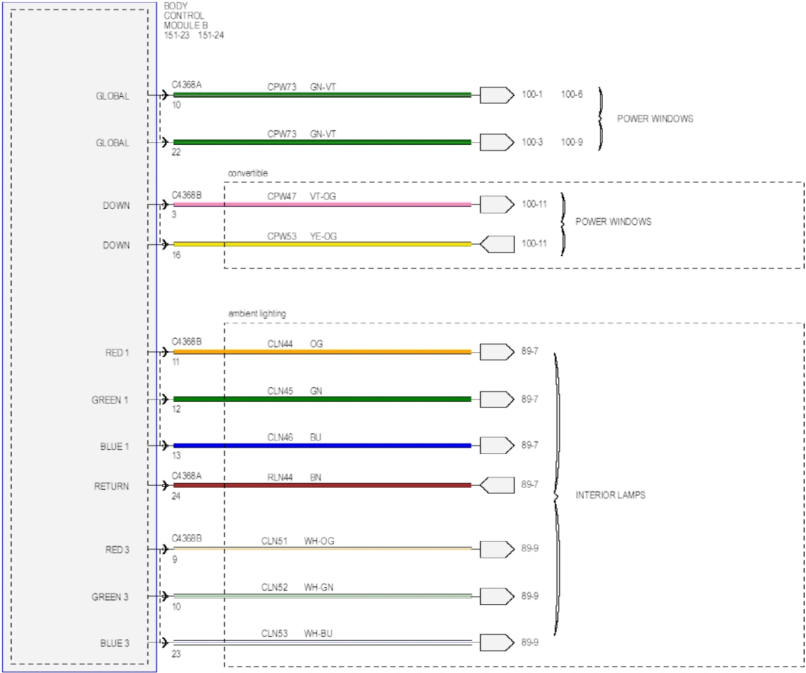Image resolution: width=806 pixels, height=673 pixels.
Task: Click the arrow ending the CLN52 wire
Action: click(x=497, y=596)
